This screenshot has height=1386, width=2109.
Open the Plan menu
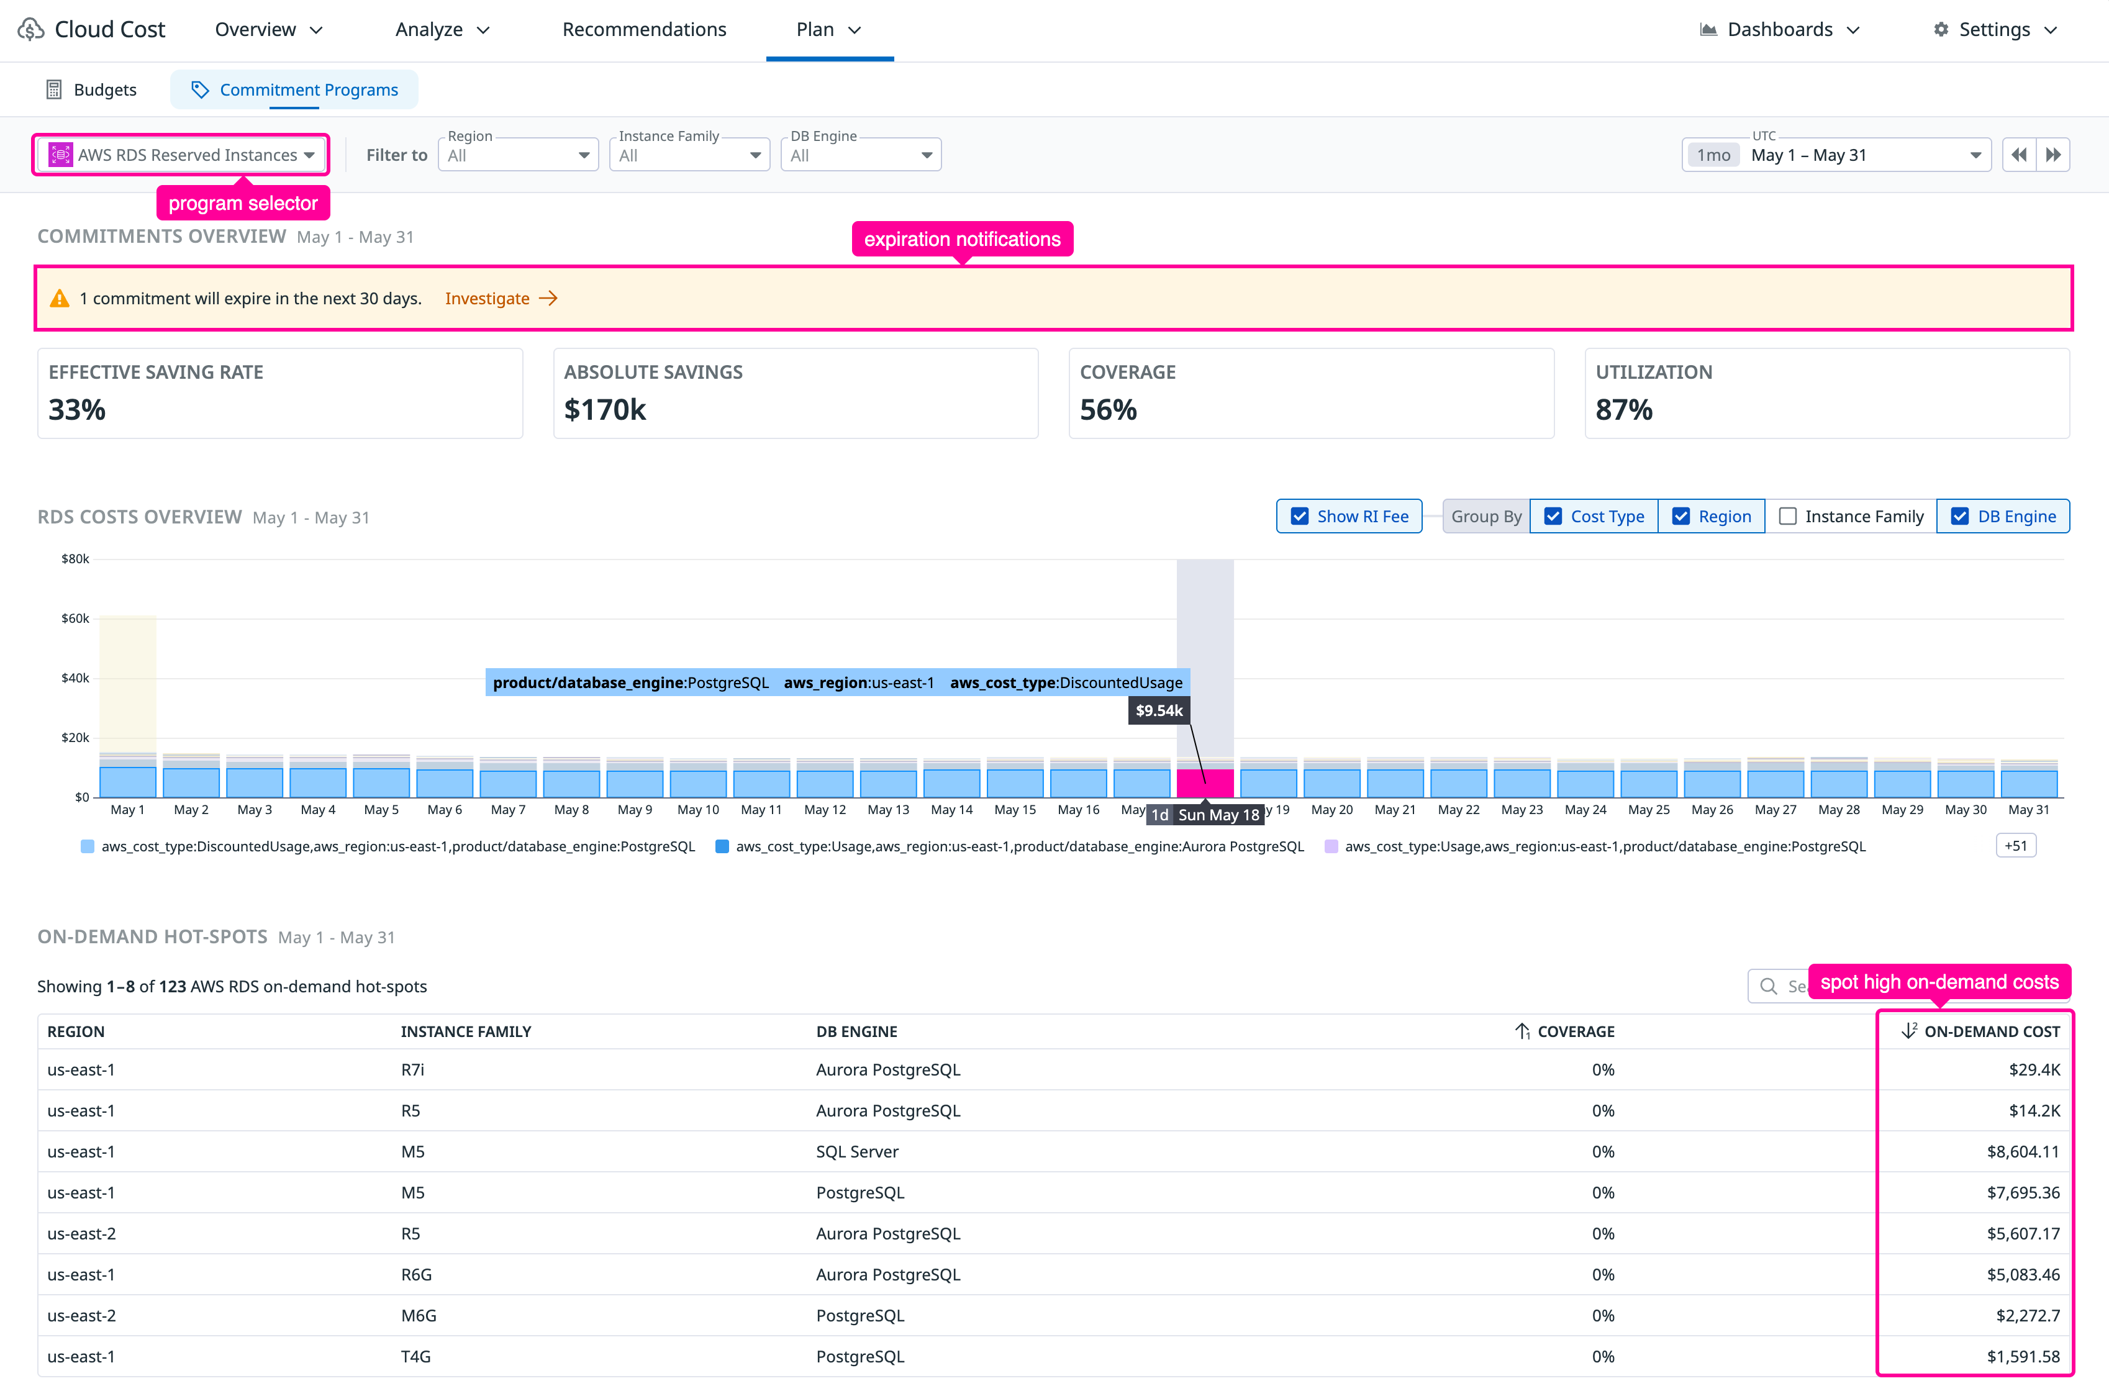(x=830, y=29)
